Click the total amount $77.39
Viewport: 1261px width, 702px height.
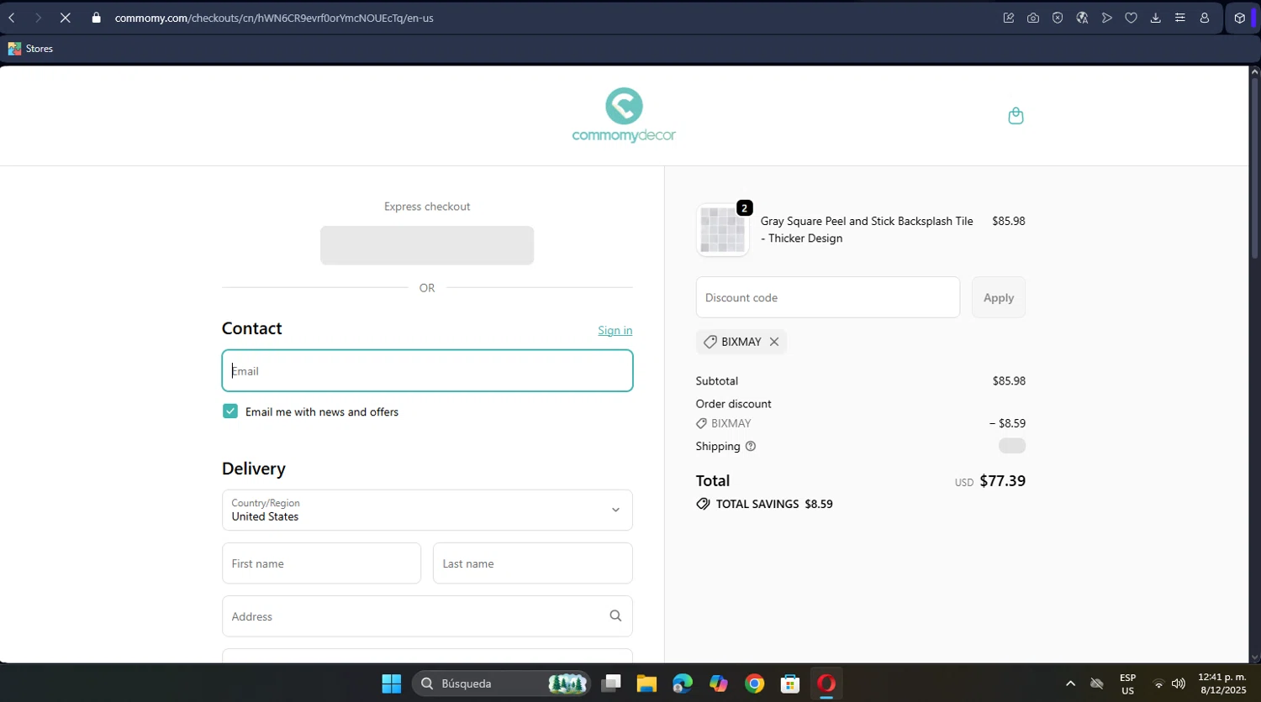pos(1002,480)
